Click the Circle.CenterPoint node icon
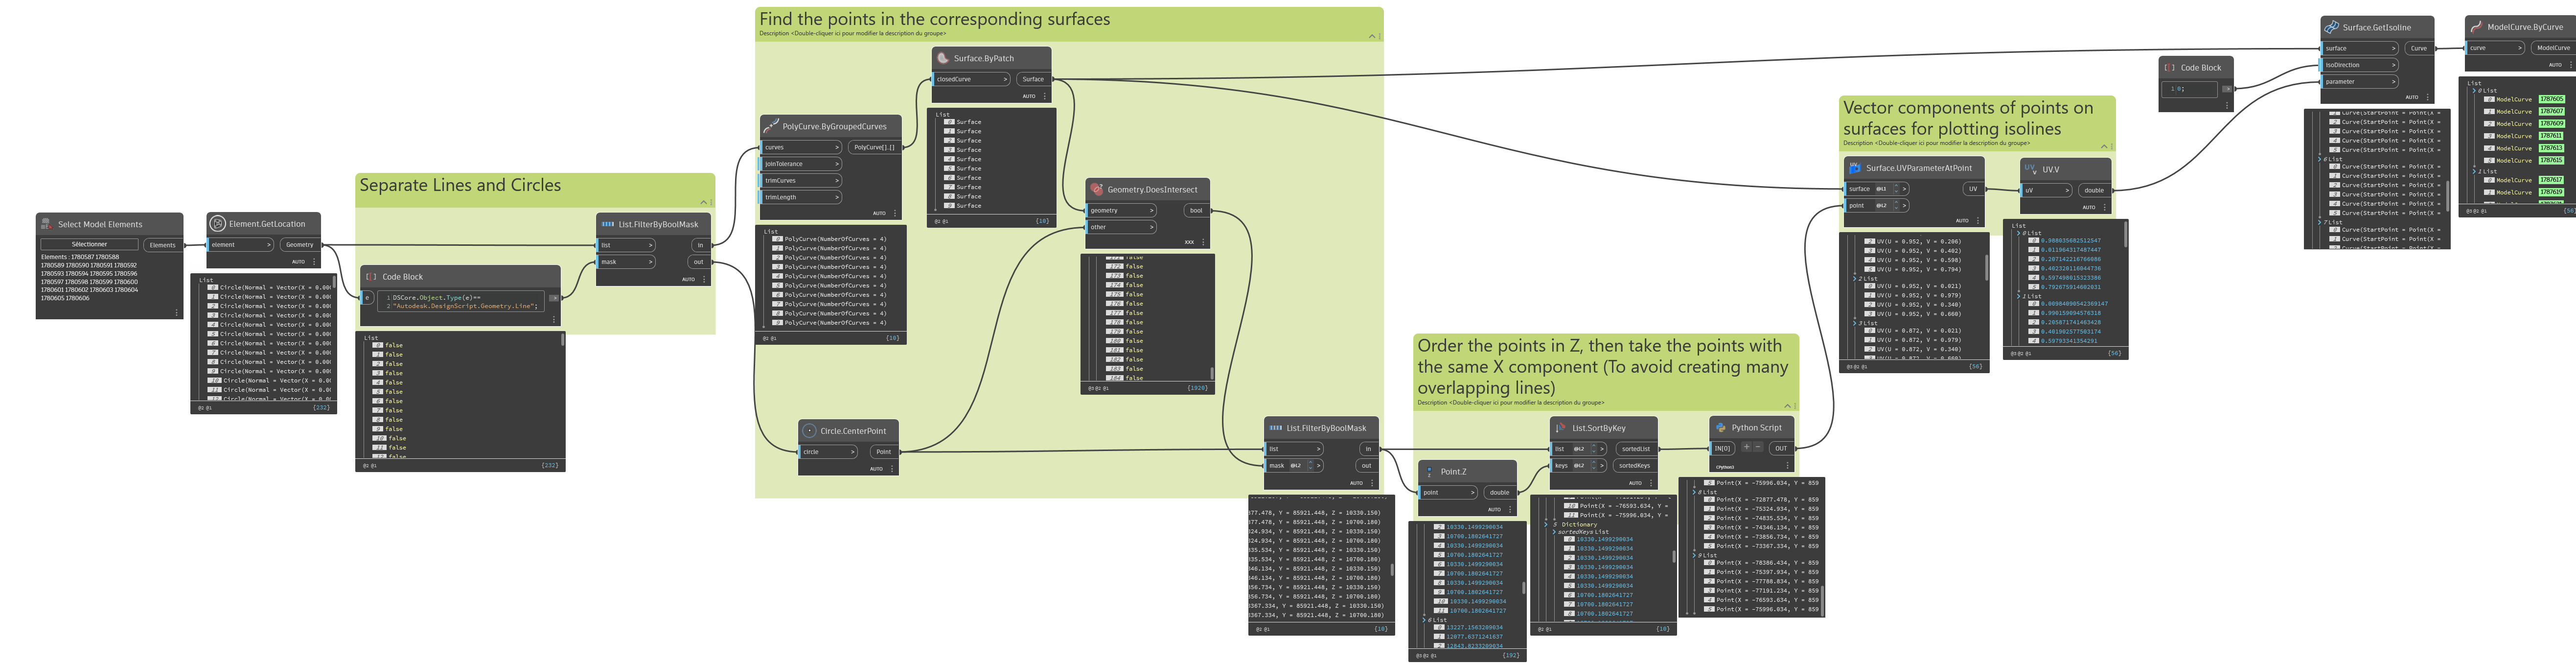The image size is (2576, 666). [809, 431]
